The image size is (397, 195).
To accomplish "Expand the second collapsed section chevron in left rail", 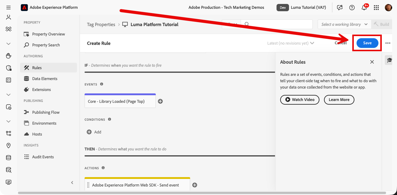I will pos(9,95).
